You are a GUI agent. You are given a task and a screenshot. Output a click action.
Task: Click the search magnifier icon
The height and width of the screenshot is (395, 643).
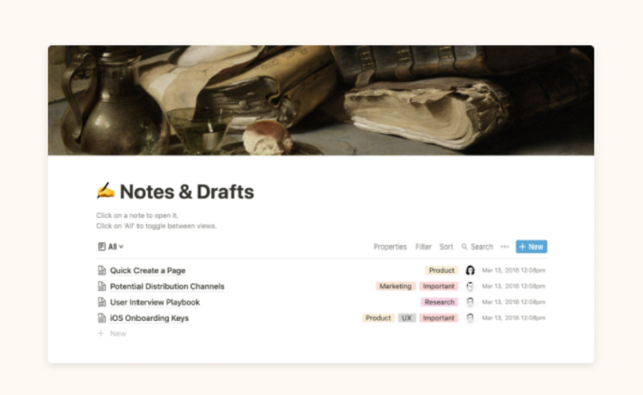click(x=464, y=247)
